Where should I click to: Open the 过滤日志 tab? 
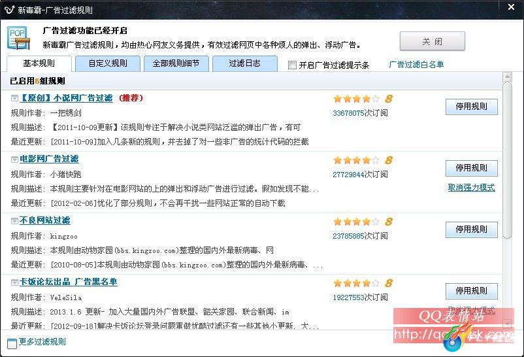pyautogui.click(x=244, y=63)
